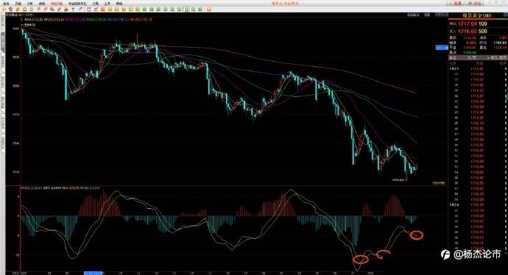
Task: Click the 商品叠加 label above the chart
Action: pyautogui.click(x=413, y=15)
